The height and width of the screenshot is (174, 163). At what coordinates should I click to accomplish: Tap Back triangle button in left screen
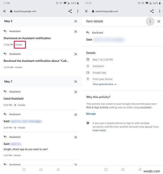58,169
